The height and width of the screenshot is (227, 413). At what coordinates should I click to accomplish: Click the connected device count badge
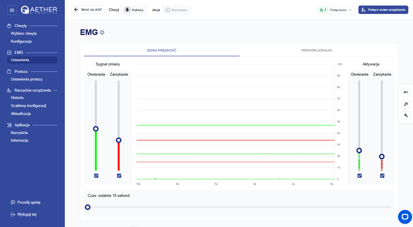[323, 10]
